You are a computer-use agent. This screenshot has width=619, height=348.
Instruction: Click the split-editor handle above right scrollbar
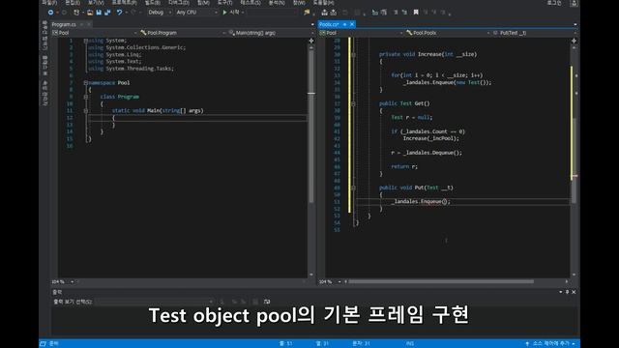(574, 41)
